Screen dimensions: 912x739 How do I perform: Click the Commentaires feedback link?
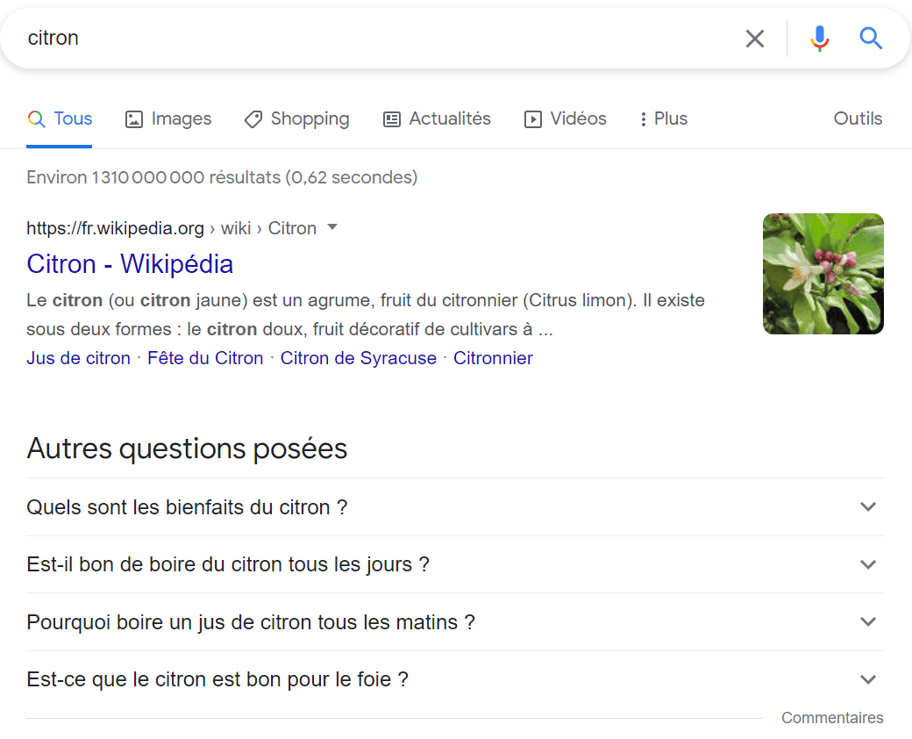click(832, 718)
